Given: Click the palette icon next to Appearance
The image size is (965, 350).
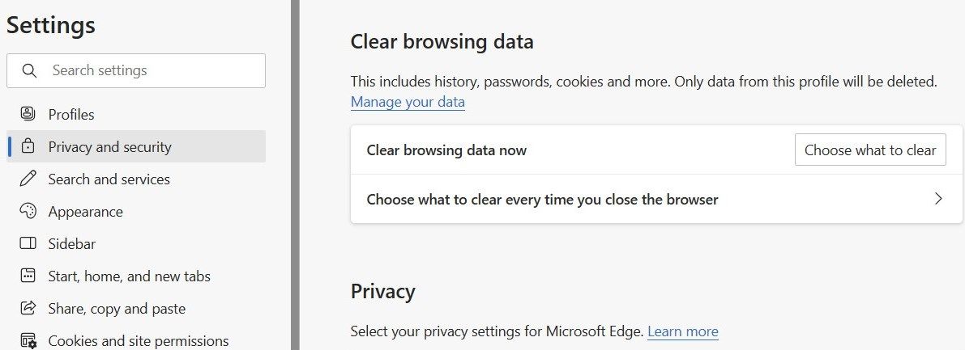Looking at the screenshot, I should tap(28, 211).
